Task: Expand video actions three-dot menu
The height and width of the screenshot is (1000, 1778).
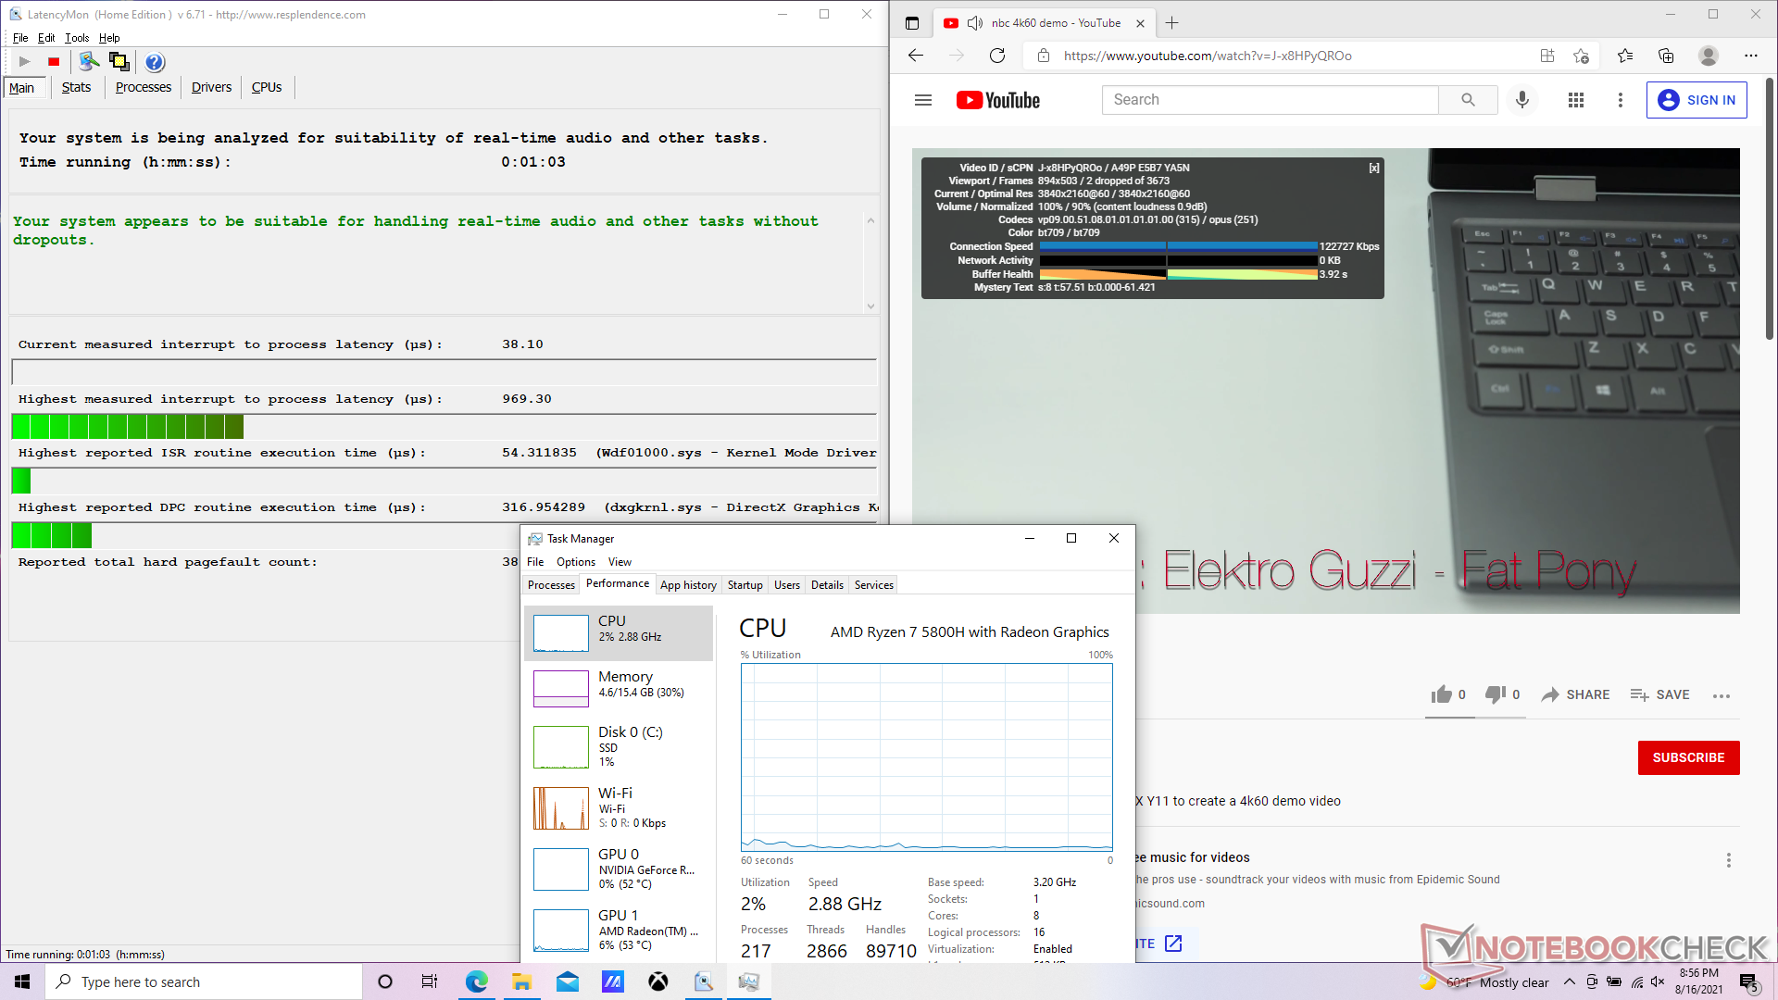Action: coord(1721,695)
